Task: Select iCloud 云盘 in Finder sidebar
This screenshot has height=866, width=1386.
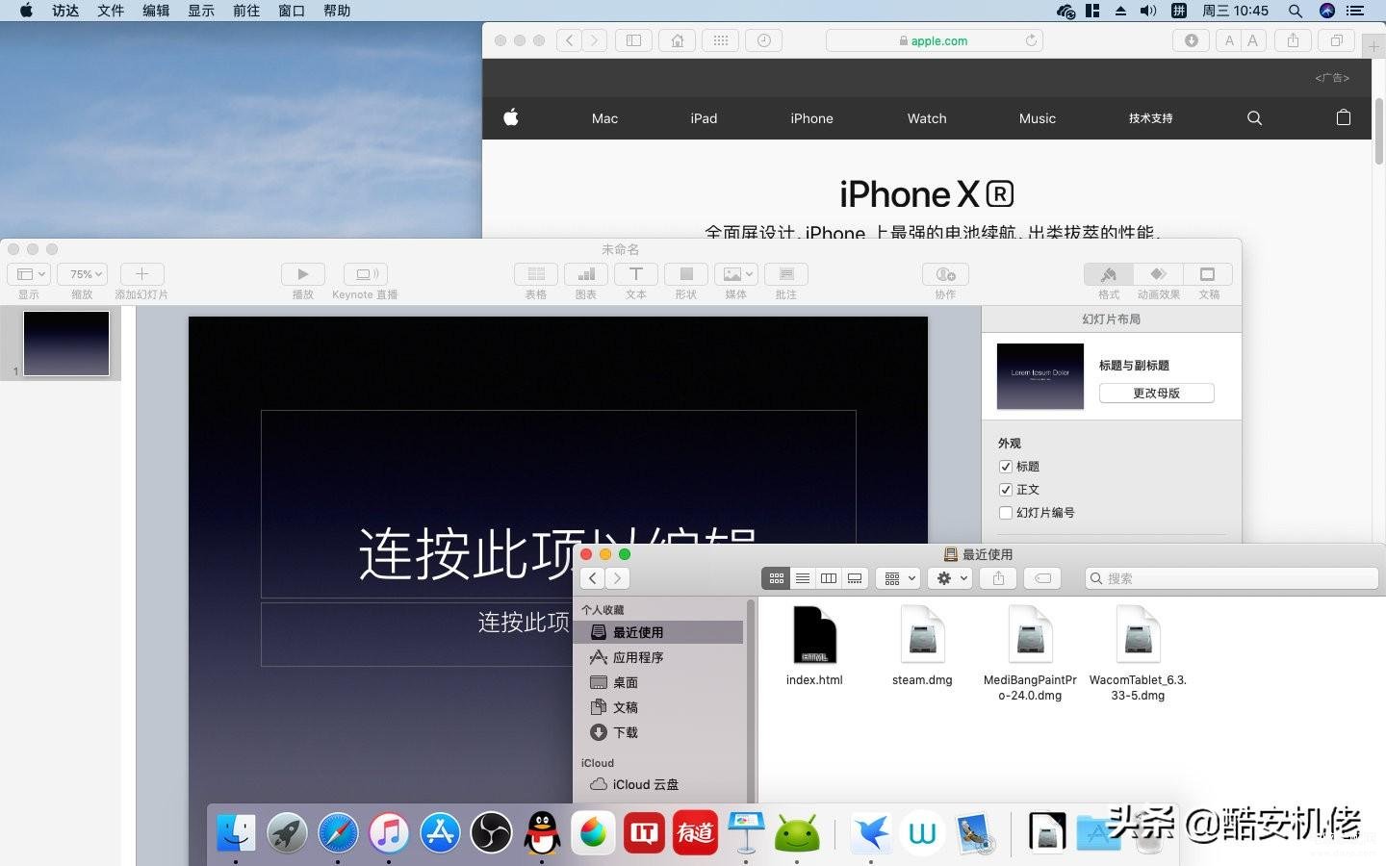Action: pyautogui.click(x=660, y=784)
